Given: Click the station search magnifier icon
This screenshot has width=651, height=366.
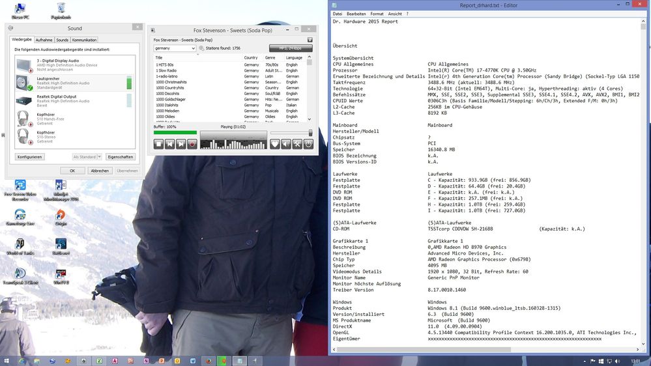Looking at the screenshot, I should [201, 48].
